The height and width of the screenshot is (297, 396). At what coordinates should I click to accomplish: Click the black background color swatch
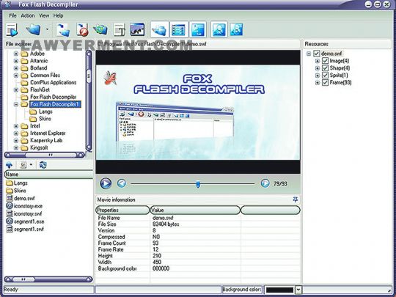click(279, 290)
